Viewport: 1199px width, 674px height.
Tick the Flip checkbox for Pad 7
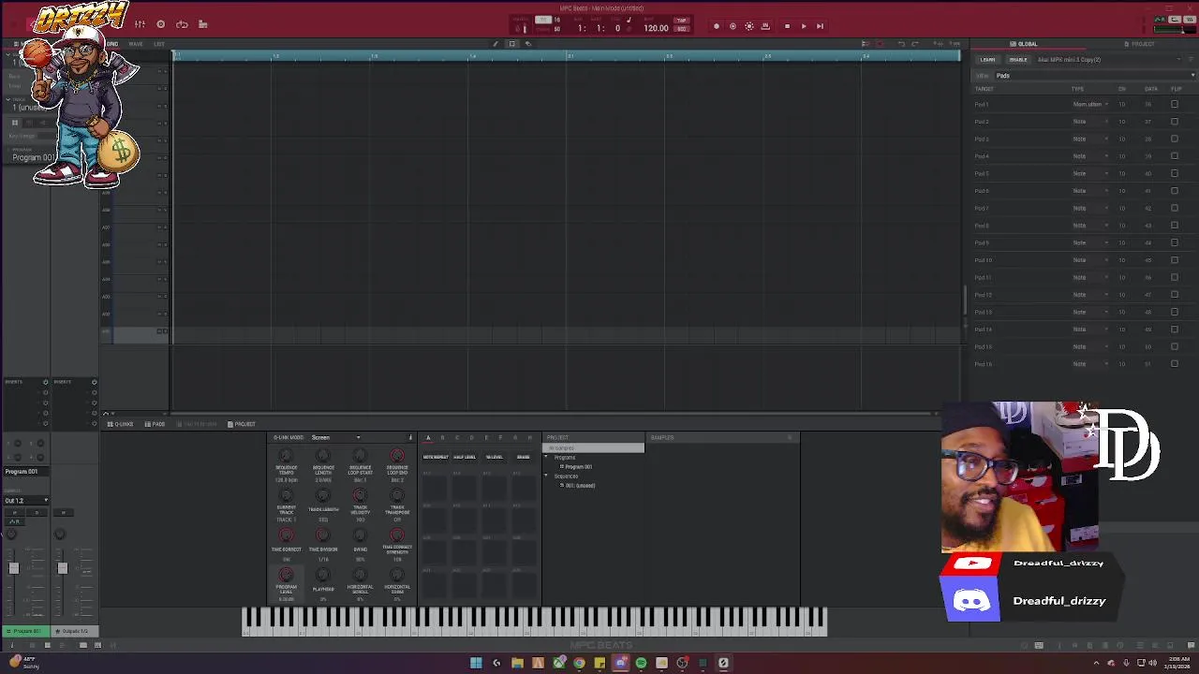1175,208
